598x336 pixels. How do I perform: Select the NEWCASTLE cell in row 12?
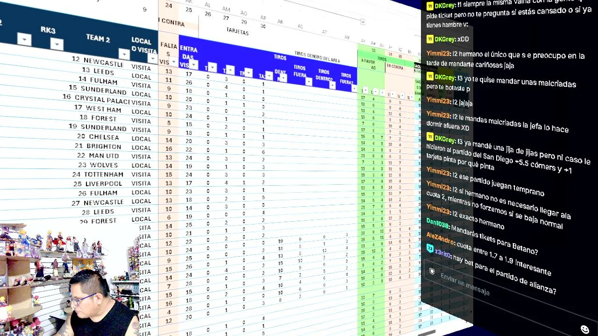(x=104, y=62)
